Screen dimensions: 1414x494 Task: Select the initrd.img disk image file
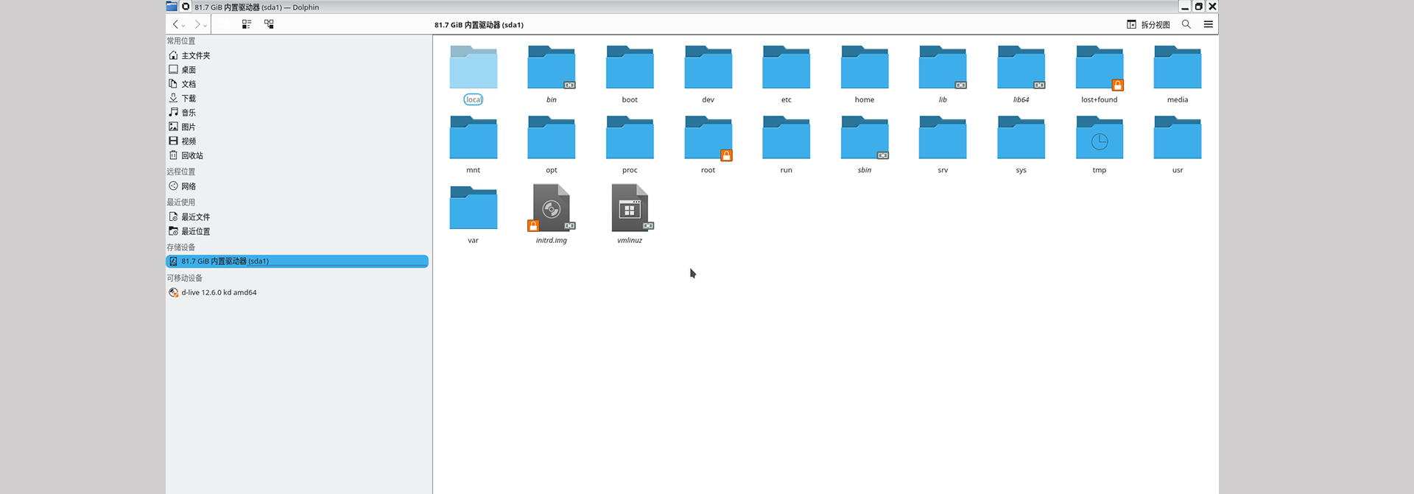point(551,208)
